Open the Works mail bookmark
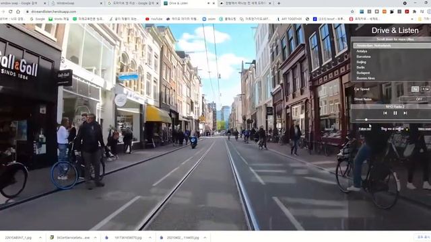This screenshot has width=431, height=242. [x=59, y=19]
